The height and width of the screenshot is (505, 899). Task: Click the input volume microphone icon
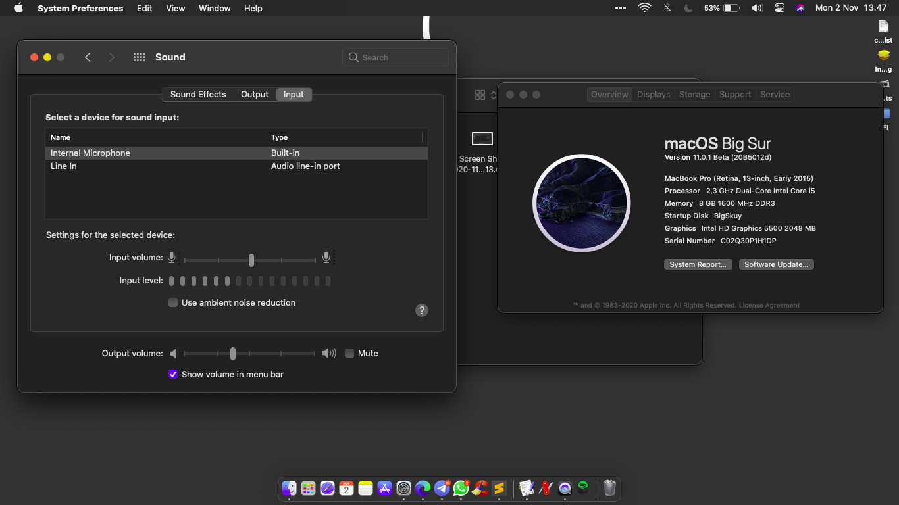pos(171,257)
